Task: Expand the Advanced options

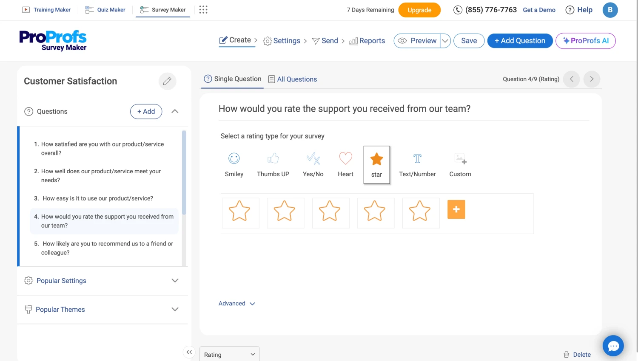Action: 236,304
